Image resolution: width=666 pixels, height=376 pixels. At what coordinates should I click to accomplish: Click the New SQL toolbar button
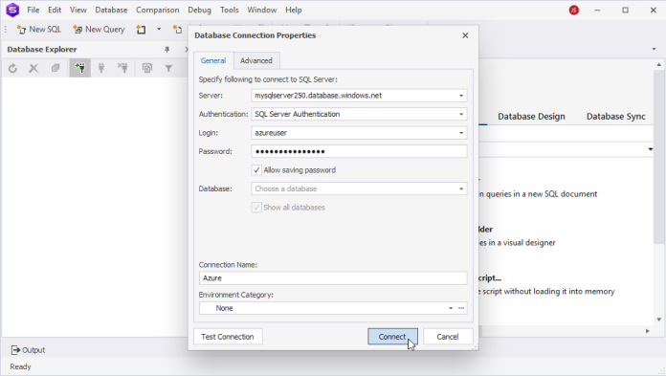tap(39, 30)
